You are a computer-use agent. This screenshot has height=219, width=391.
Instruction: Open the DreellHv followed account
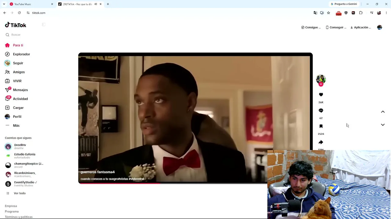(20, 146)
